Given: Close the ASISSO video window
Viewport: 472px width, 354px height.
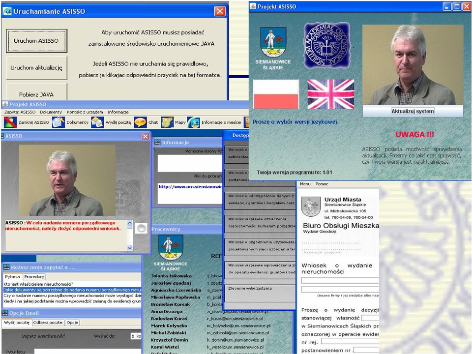Looking at the screenshot, I should coord(146,136).
